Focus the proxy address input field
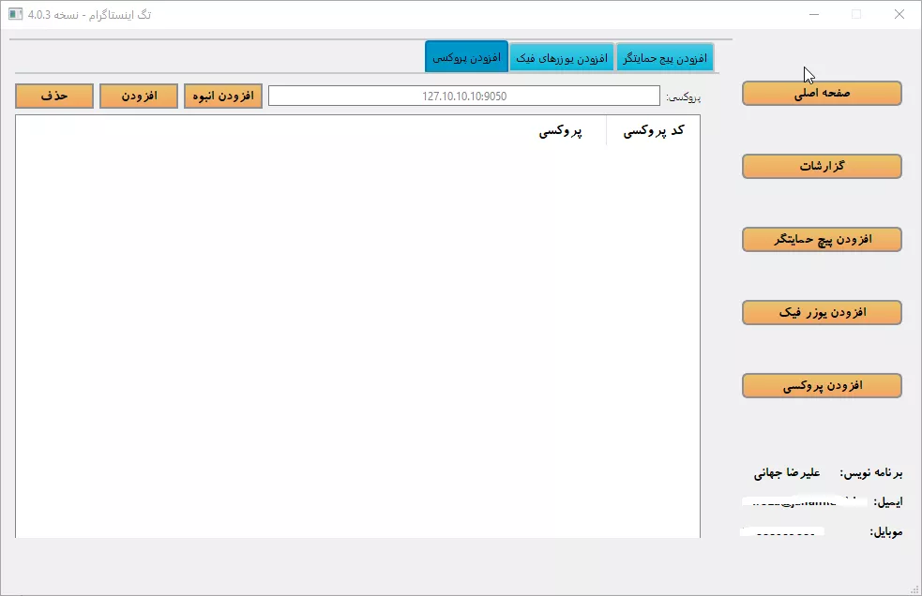 (x=464, y=96)
